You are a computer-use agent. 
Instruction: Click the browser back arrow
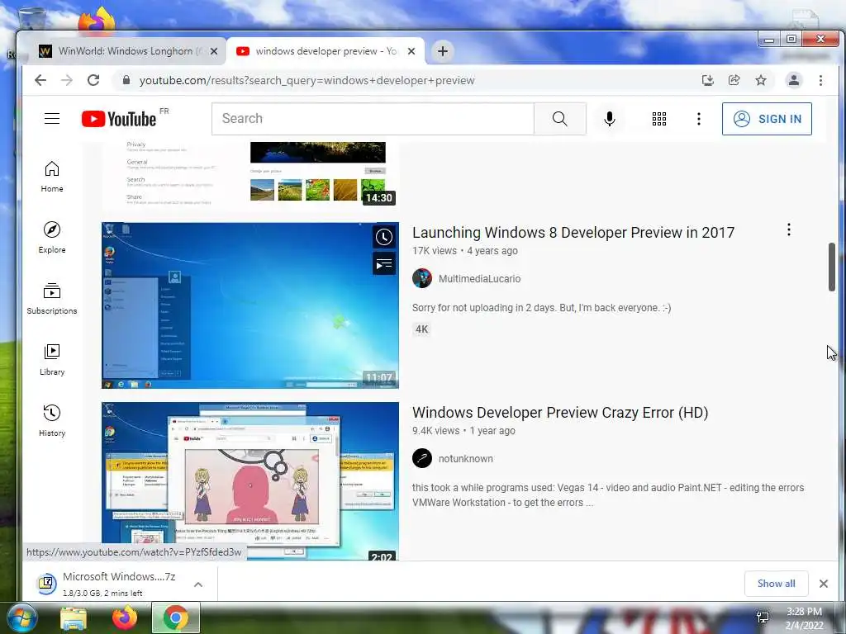[x=40, y=80]
